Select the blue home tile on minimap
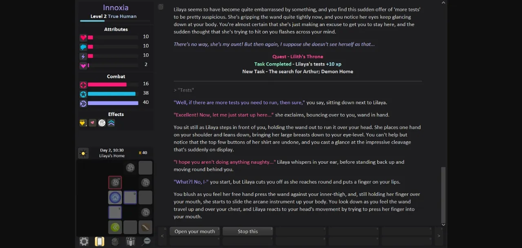Image resolution: width=522 pixels, height=248 pixels. click(x=115, y=198)
